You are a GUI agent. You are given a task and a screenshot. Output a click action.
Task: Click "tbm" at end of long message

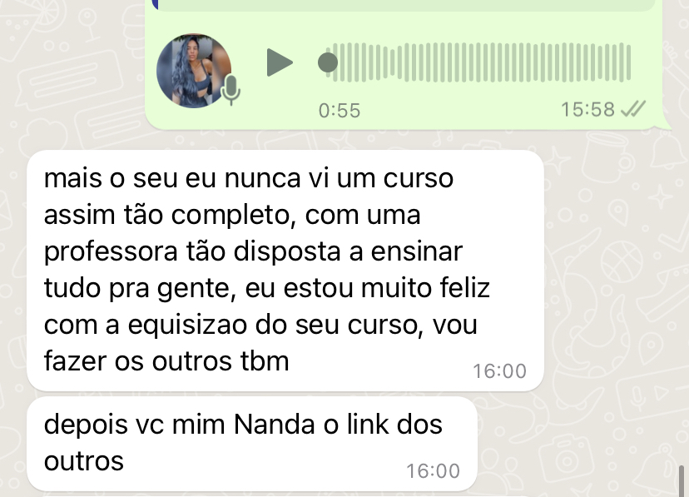coord(265,361)
